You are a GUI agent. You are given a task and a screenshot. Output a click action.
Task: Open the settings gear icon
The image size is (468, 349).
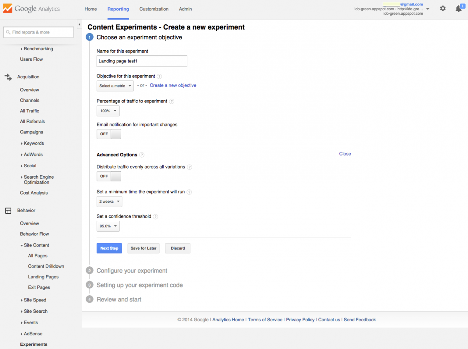[443, 9]
